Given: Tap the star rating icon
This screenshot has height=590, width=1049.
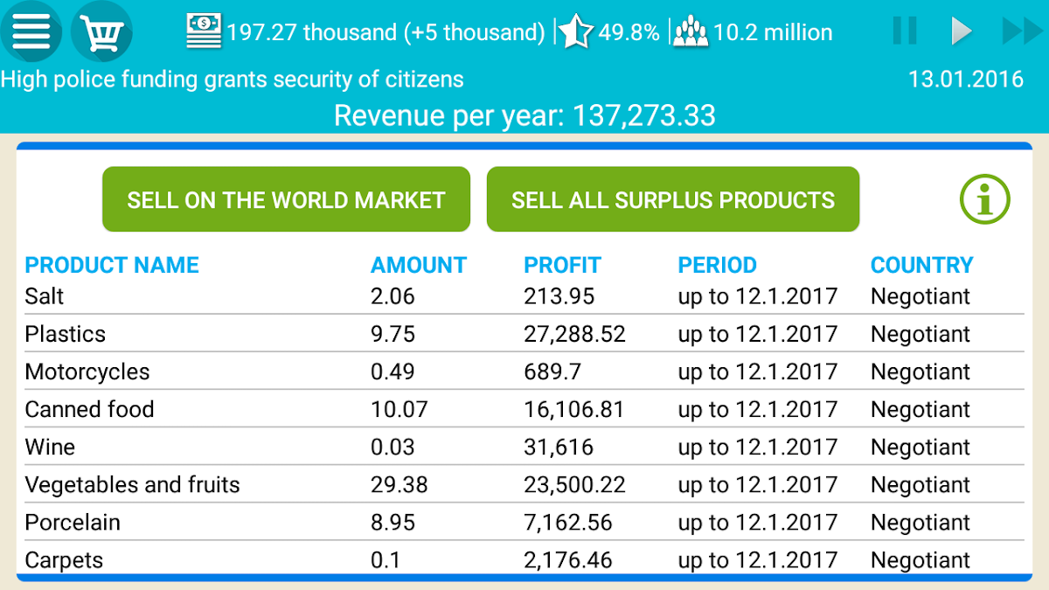Looking at the screenshot, I should [575, 32].
